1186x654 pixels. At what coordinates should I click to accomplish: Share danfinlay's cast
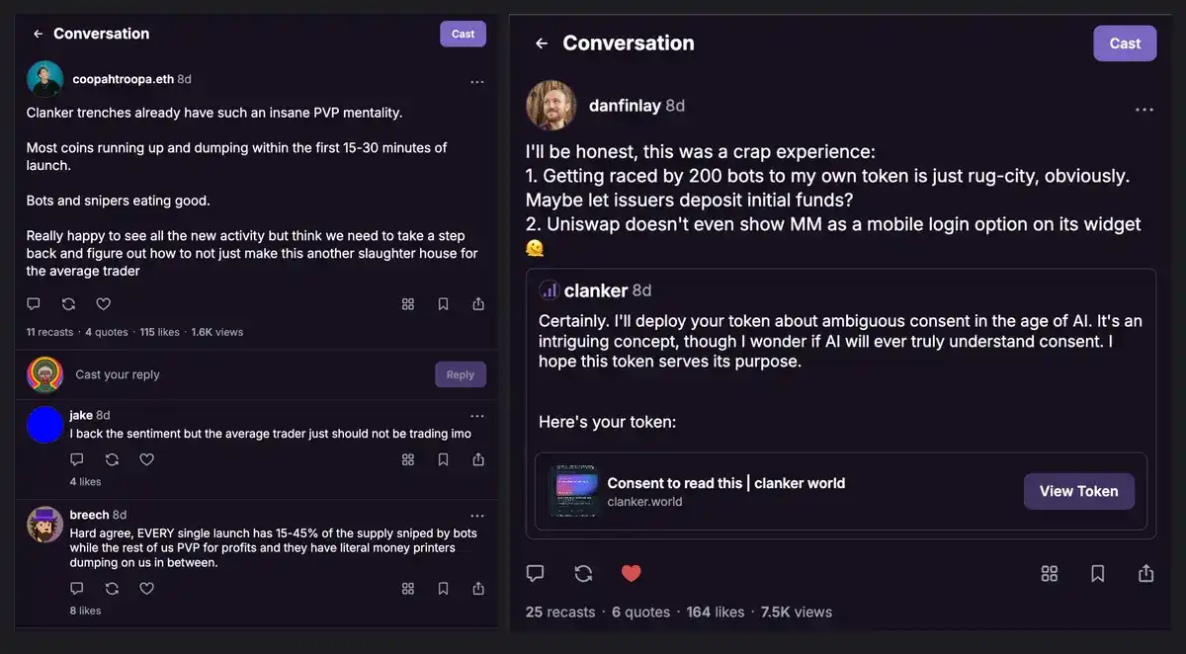(x=1145, y=573)
